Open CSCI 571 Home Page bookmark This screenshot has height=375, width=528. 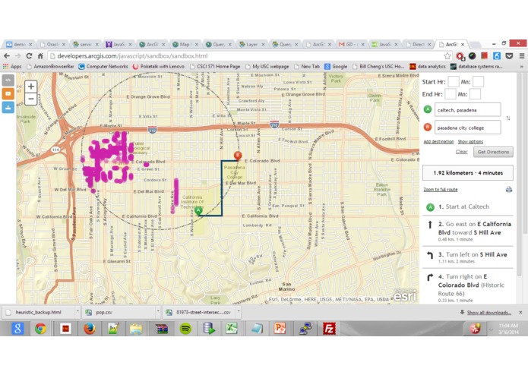[x=215, y=67]
